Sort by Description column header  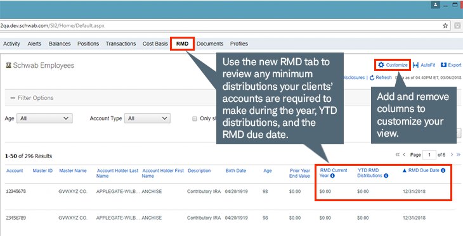coord(199,171)
